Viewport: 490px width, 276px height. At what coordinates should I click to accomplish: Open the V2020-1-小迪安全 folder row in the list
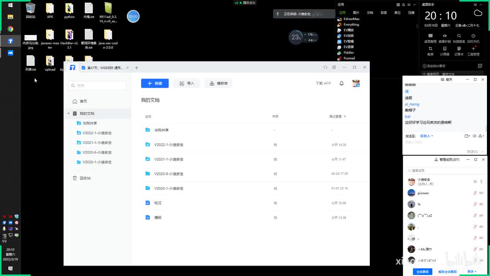click(251, 188)
